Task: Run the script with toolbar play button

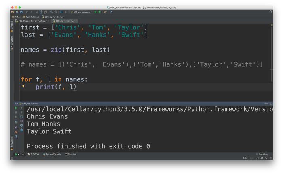Action: click(x=95, y=12)
